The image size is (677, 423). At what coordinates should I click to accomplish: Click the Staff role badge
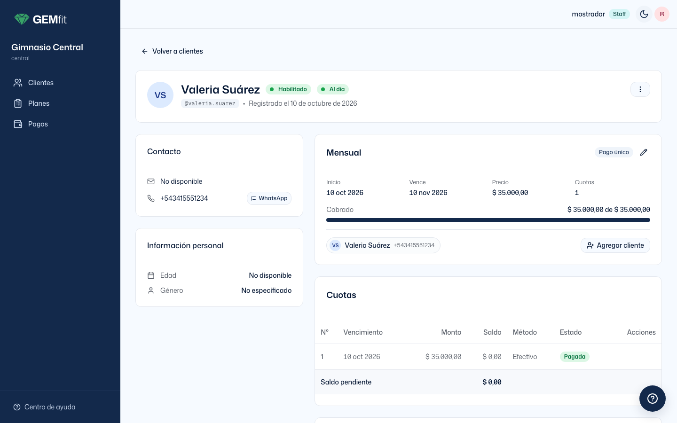(x=619, y=14)
